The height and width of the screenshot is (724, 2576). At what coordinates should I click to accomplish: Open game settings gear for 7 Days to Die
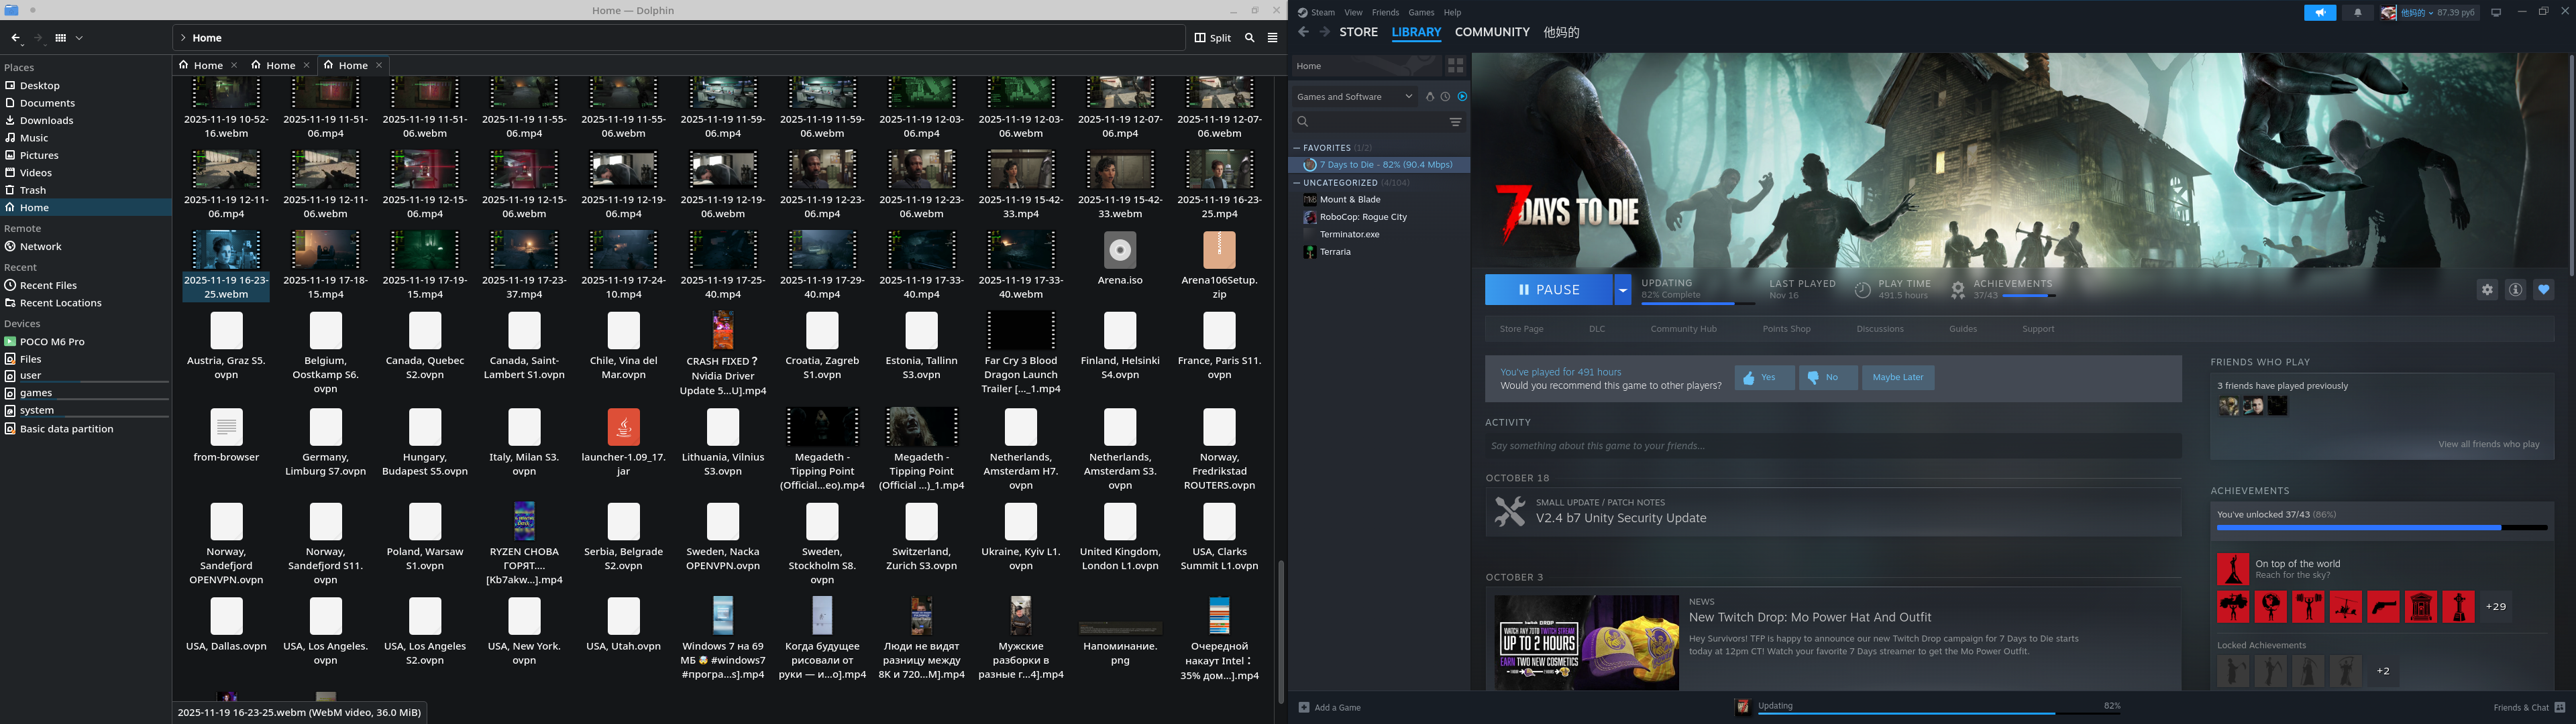(x=2487, y=290)
